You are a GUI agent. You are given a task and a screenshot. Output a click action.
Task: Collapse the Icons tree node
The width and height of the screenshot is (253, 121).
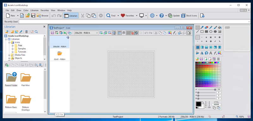[9, 42]
